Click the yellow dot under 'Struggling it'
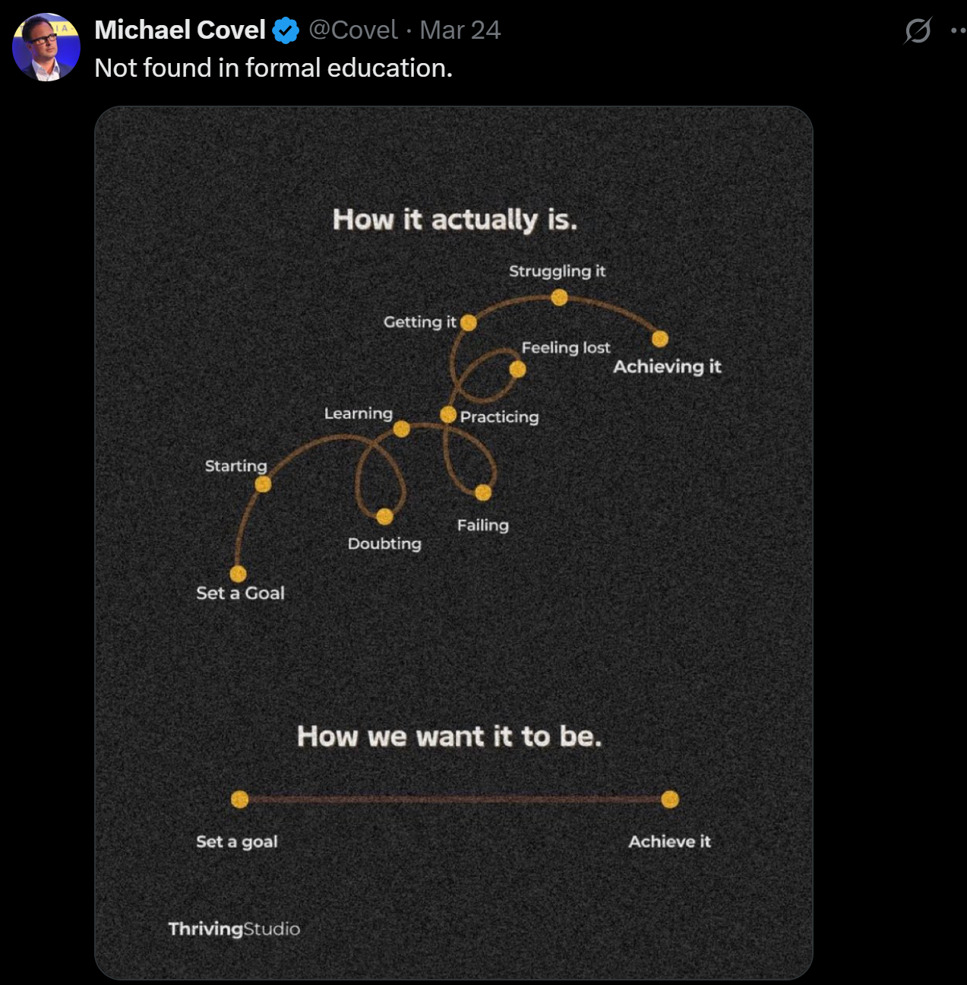This screenshot has height=985, width=967. point(560,298)
